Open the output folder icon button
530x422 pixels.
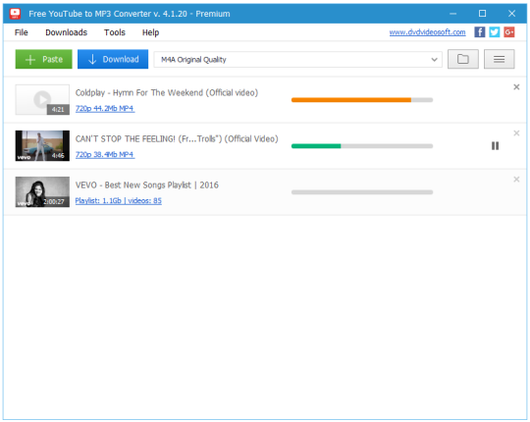click(x=462, y=59)
